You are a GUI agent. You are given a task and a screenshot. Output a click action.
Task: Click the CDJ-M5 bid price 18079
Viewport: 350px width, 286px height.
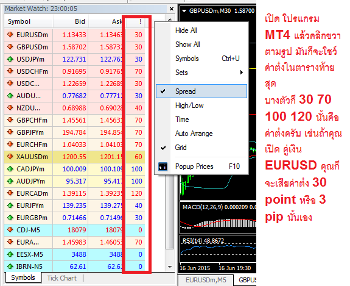(x=77, y=230)
